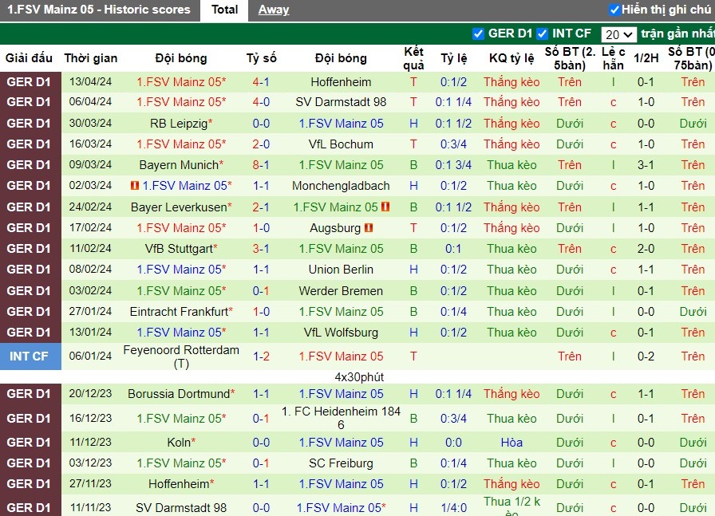Open Werder Bremen team link

[x=341, y=291]
